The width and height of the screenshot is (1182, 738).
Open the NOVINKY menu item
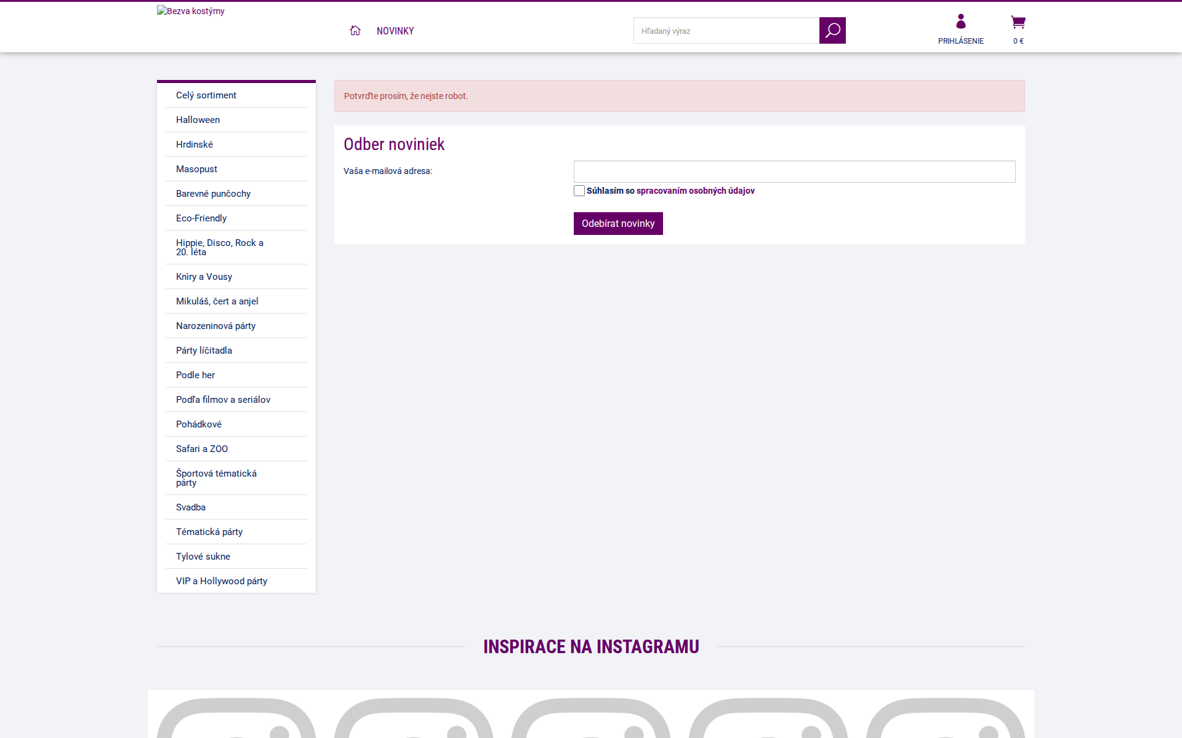(395, 31)
